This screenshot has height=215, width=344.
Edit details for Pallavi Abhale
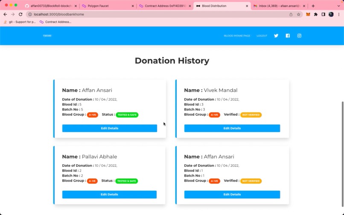(x=109, y=195)
